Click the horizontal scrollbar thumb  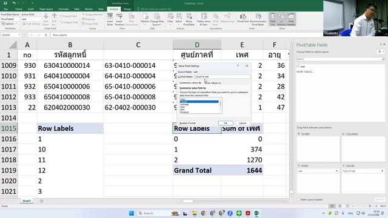tap(188, 201)
